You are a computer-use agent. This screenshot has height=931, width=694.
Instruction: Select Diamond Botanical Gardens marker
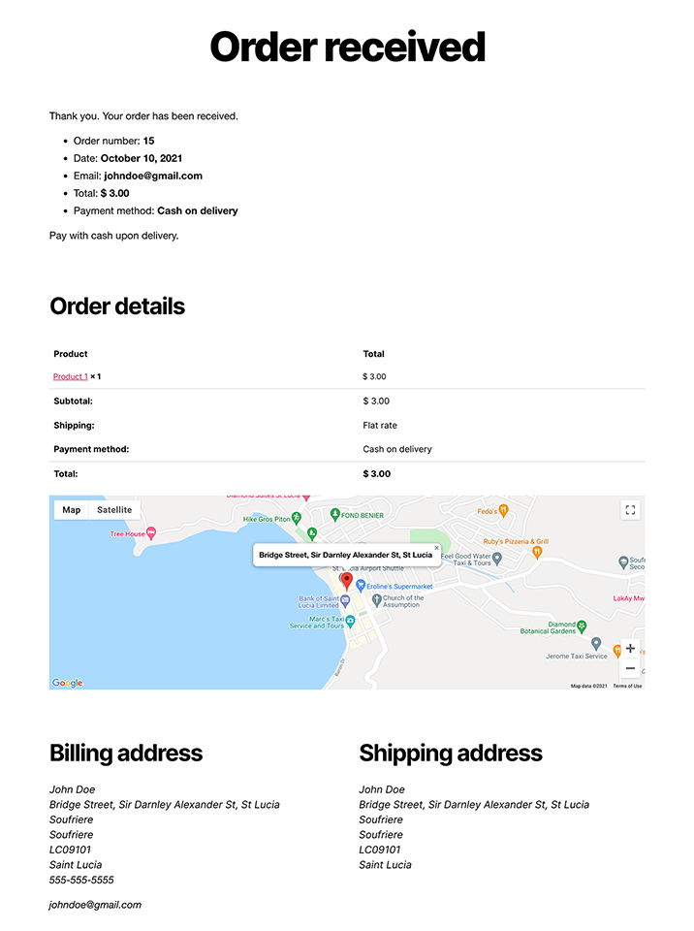[582, 626]
